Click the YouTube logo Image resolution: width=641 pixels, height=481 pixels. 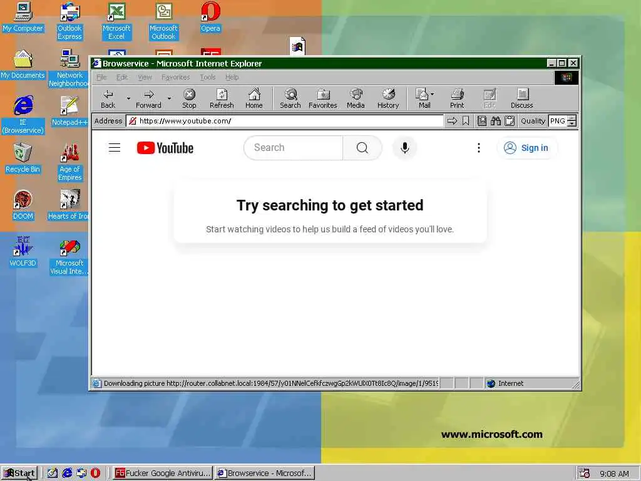(x=165, y=148)
